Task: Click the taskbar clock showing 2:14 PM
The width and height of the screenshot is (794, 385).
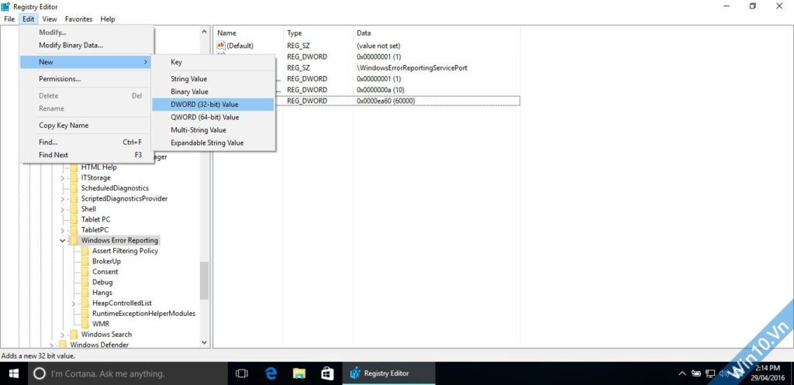Action: 767,373
